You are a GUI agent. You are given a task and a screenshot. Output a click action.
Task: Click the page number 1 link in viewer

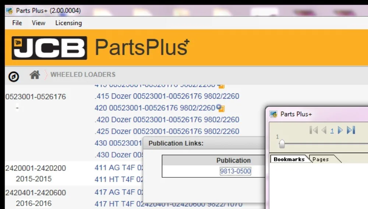point(332,131)
